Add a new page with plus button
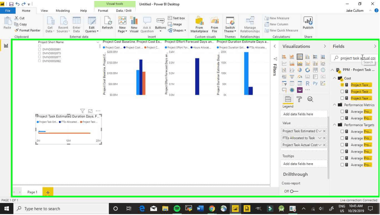The image size is (380, 215). point(48,192)
